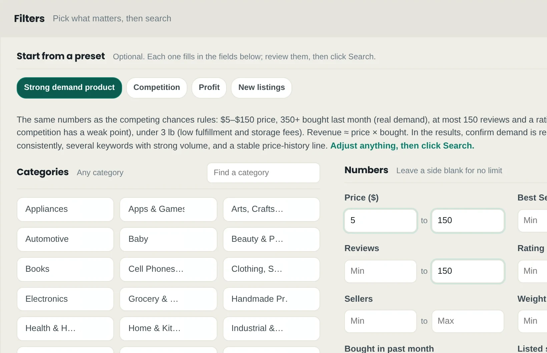
Task: Select the Apps & Games category
Action: click(168, 209)
